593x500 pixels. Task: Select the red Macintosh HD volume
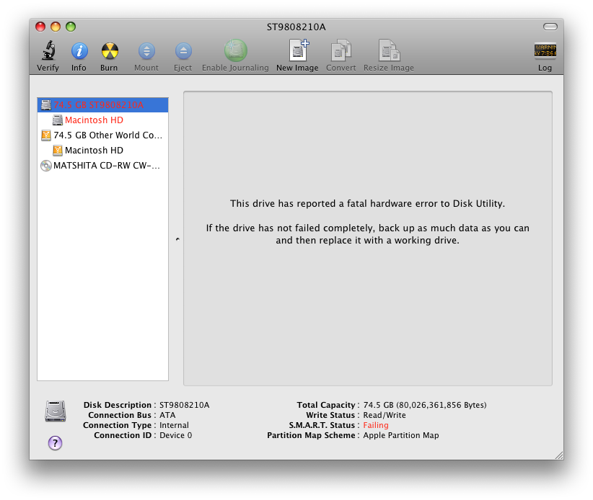(103, 120)
